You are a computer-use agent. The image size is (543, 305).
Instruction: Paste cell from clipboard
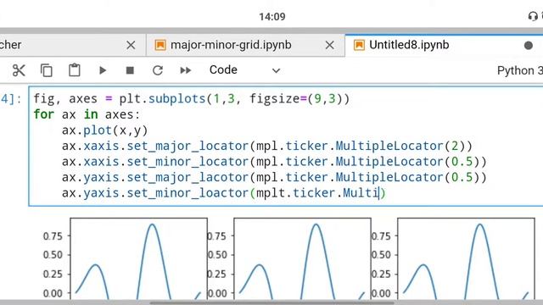pos(75,70)
